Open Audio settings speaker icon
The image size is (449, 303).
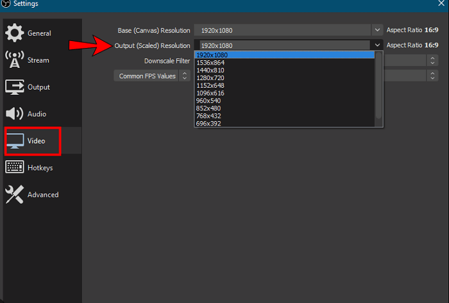(14, 114)
